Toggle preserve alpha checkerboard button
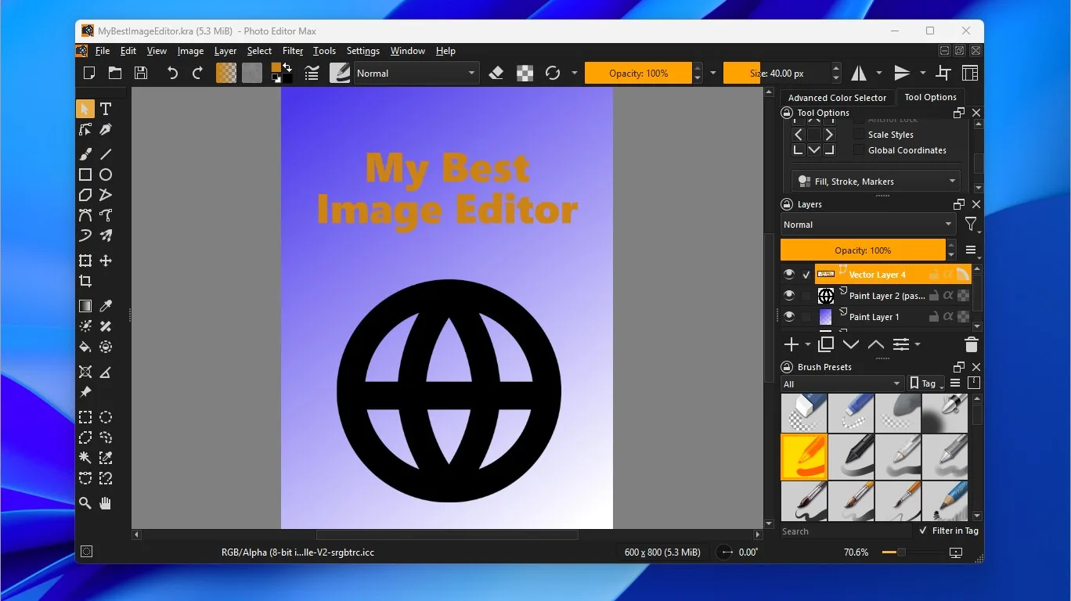The height and width of the screenshot is (601, 1071). (x=525, y=73)
